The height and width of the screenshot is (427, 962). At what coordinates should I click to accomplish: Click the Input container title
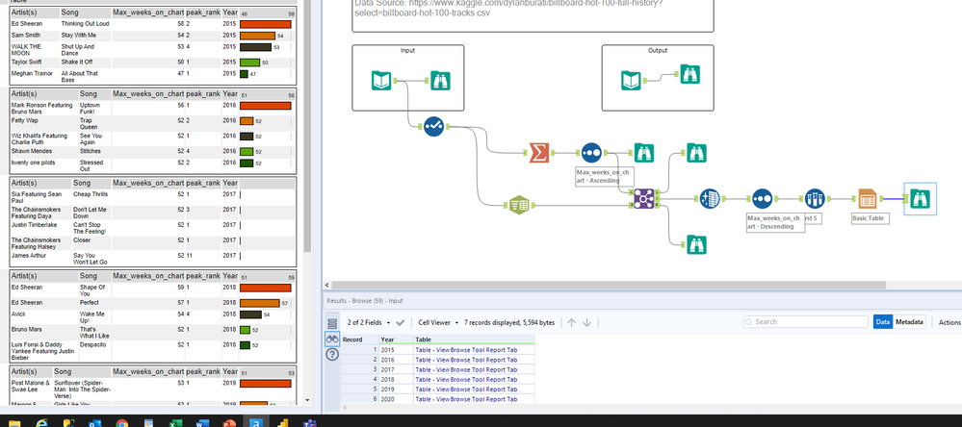407,50
